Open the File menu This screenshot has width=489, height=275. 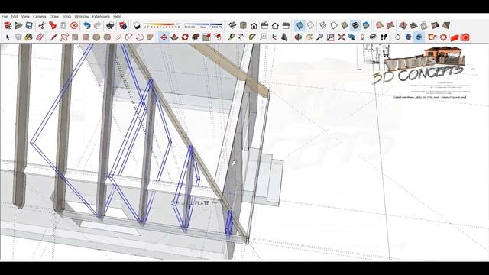tap(5, 17)
